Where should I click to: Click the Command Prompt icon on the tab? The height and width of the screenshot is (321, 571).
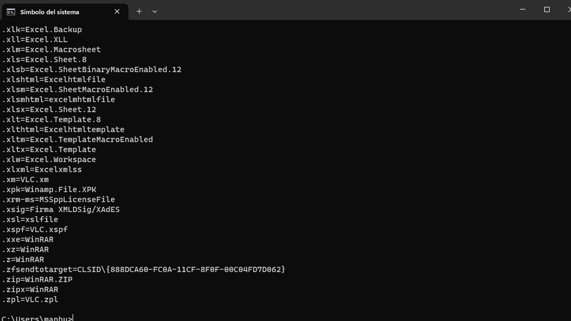[x=10, y=11]
